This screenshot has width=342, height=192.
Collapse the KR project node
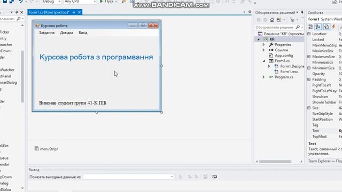(x=259, y=39)
